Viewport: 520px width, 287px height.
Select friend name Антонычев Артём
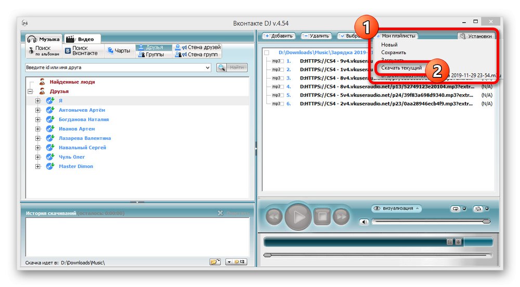tap(82, 110)
